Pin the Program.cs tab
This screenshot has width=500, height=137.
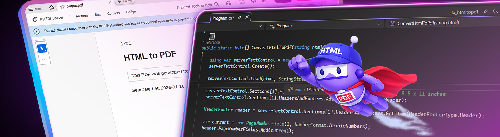(x=239, y=17)
